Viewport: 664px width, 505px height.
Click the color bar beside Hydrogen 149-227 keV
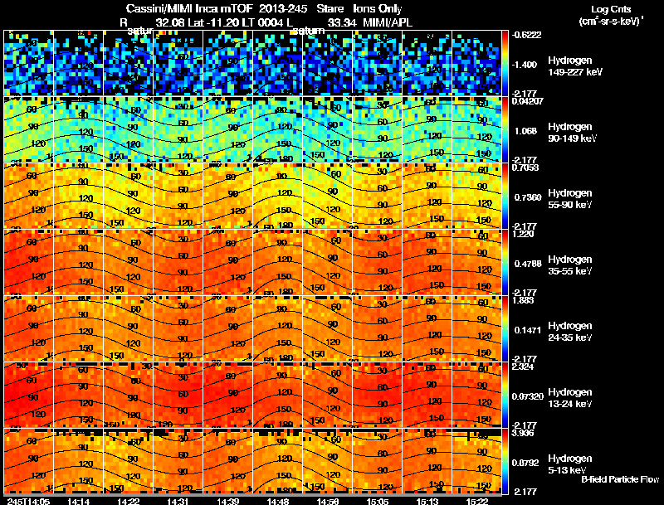tap(505, 63)
